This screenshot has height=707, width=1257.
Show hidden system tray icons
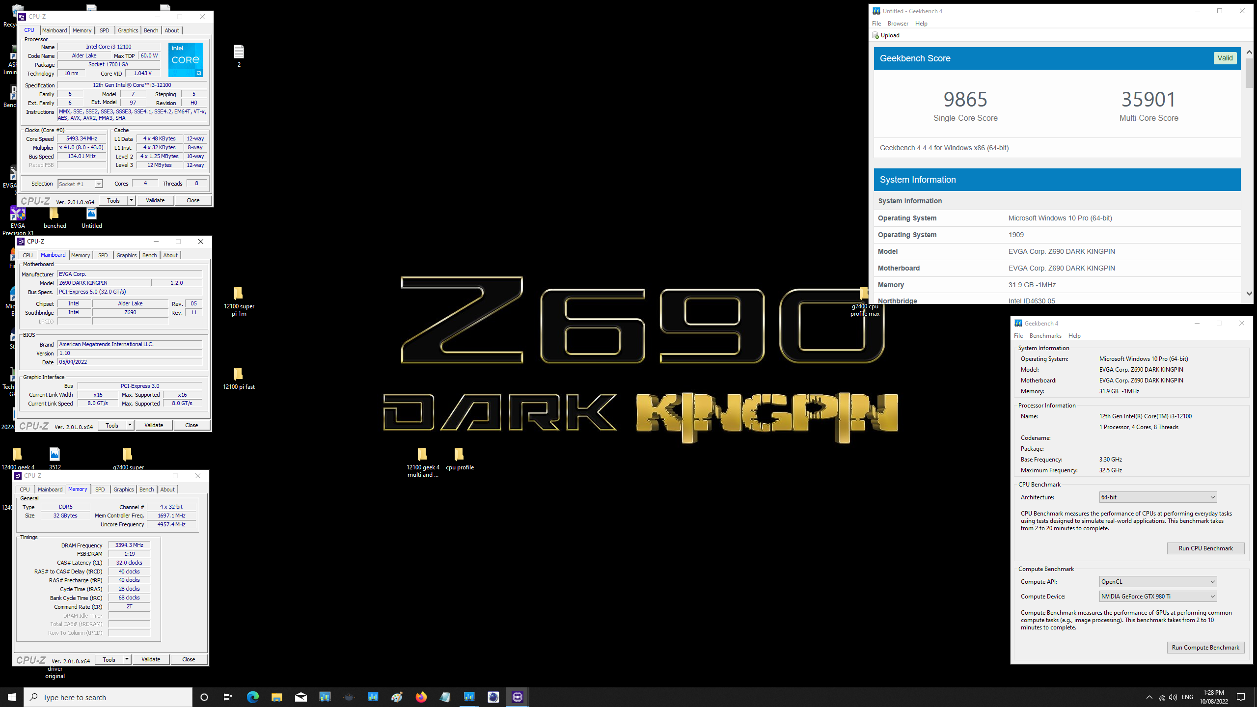click(x=1149, y=697)
